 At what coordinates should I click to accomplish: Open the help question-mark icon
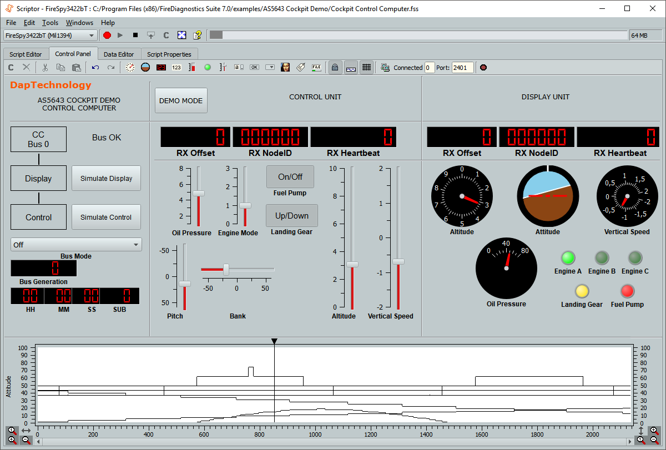click(197, 35)
